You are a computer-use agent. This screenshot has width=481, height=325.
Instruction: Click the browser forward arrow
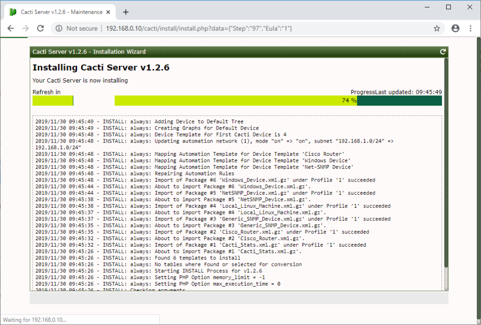(x=25, y=29)
